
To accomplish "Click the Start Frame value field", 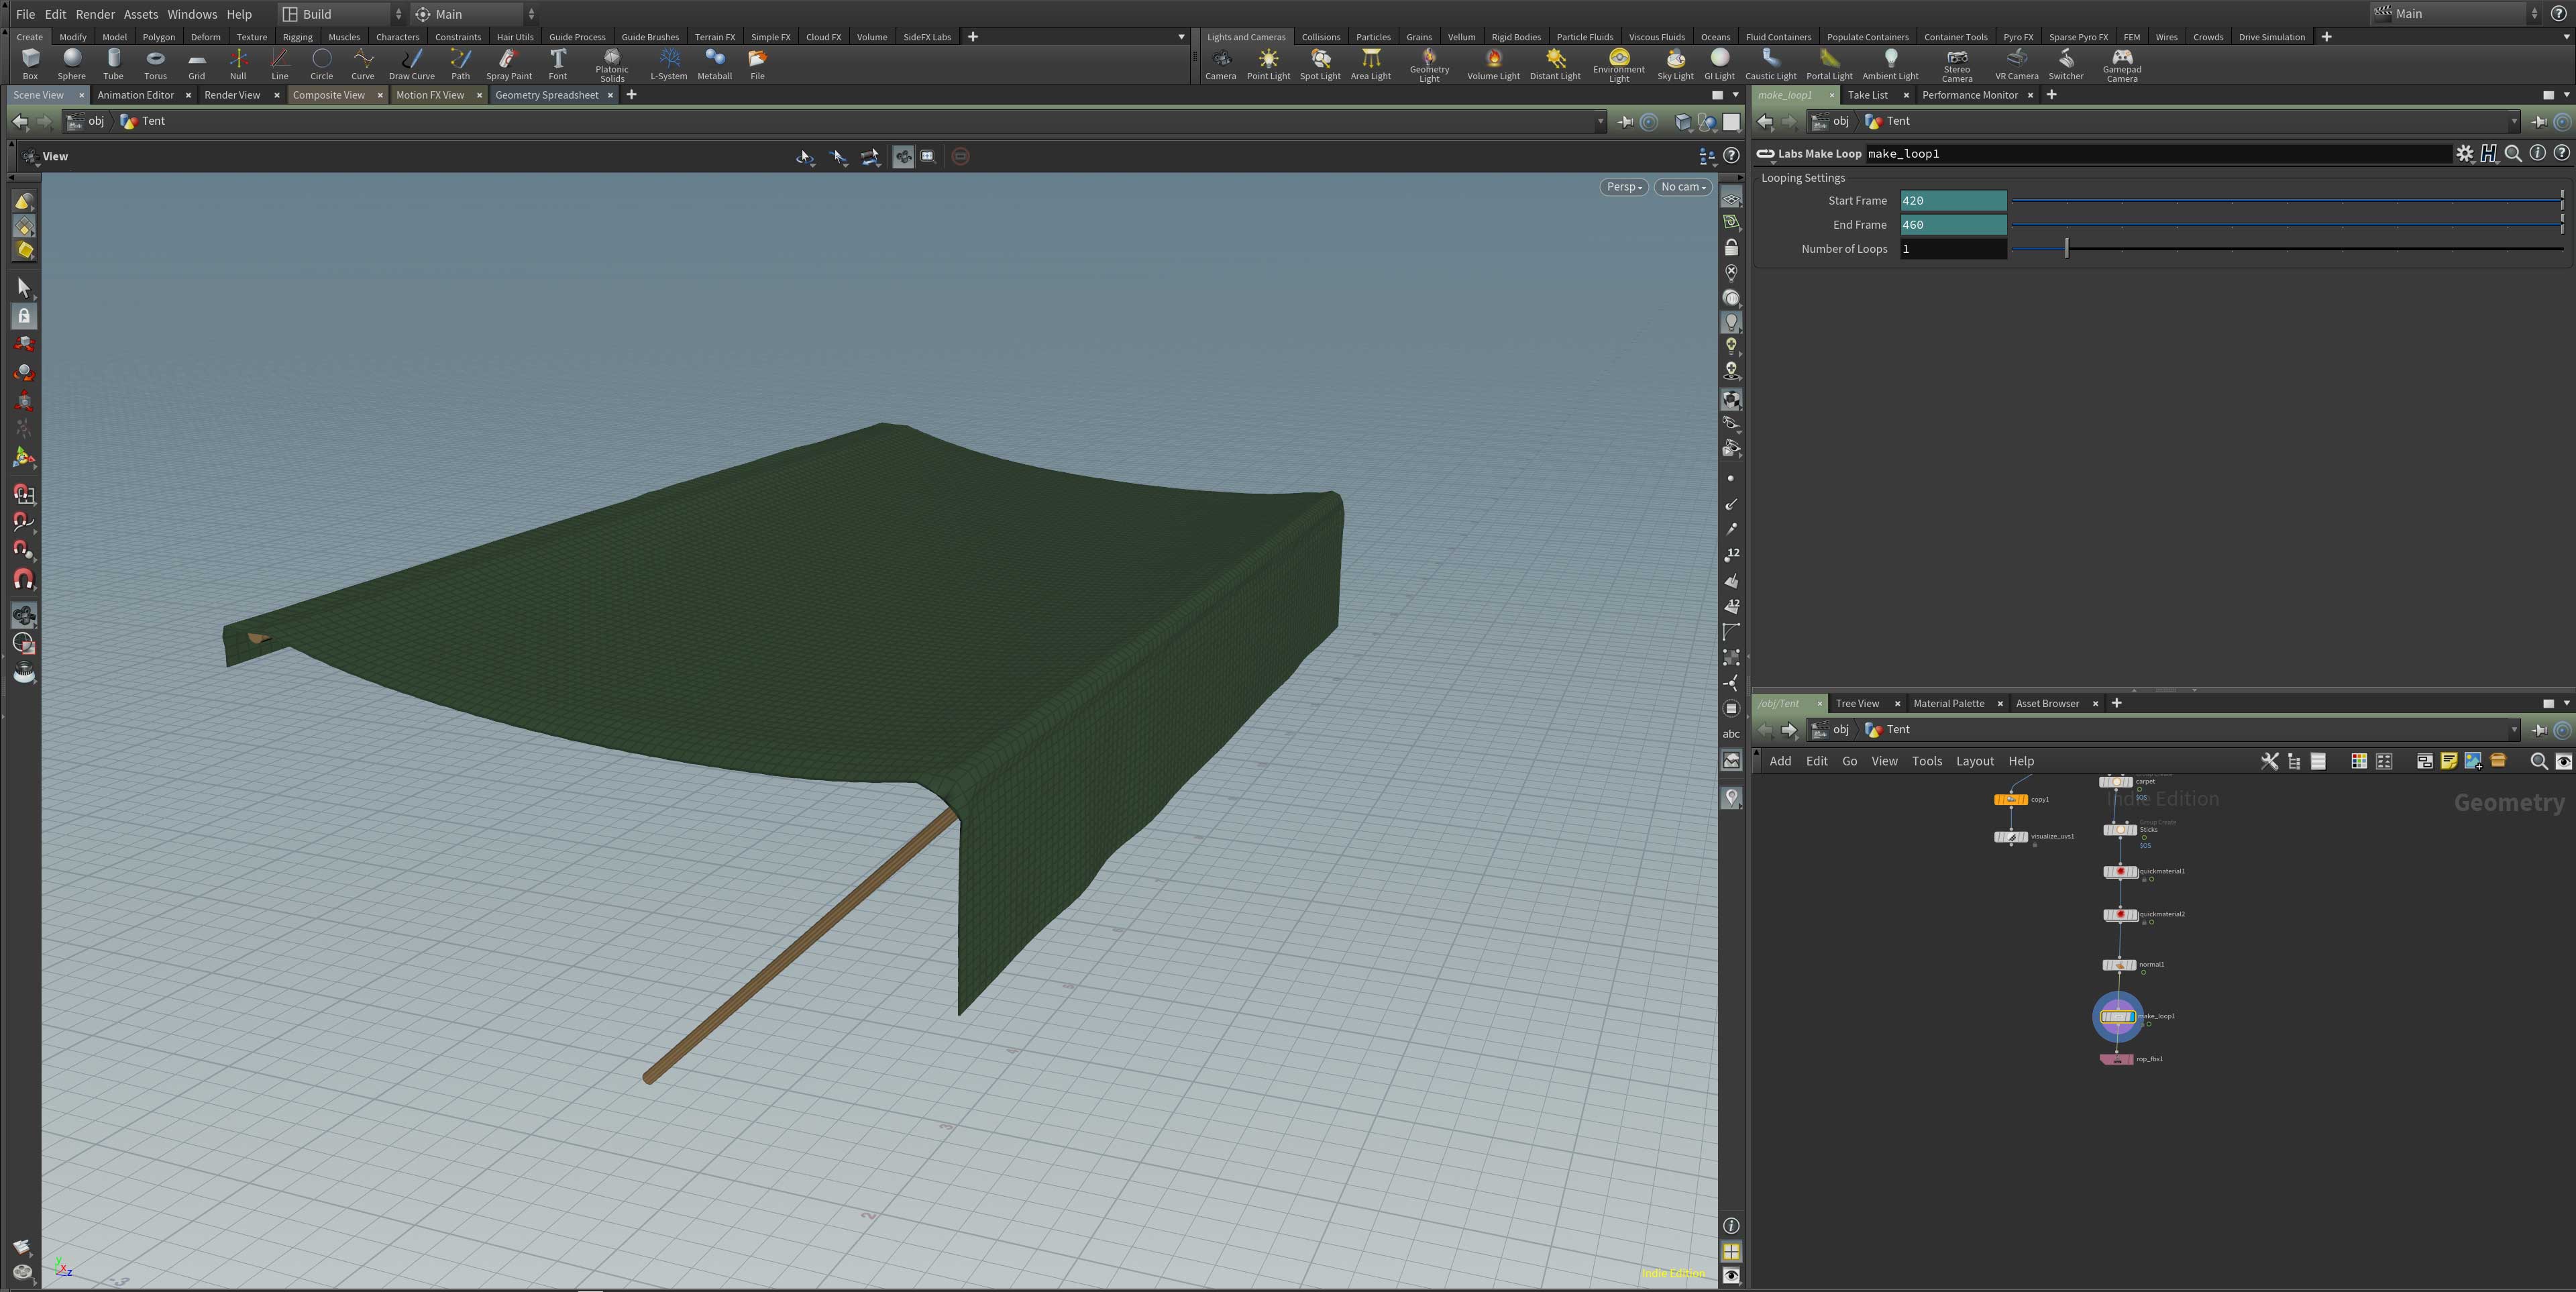I will [x=1952, y=201].
